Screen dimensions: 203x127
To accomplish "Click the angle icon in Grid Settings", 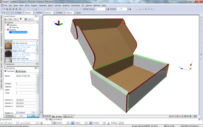I will [109, 123].
